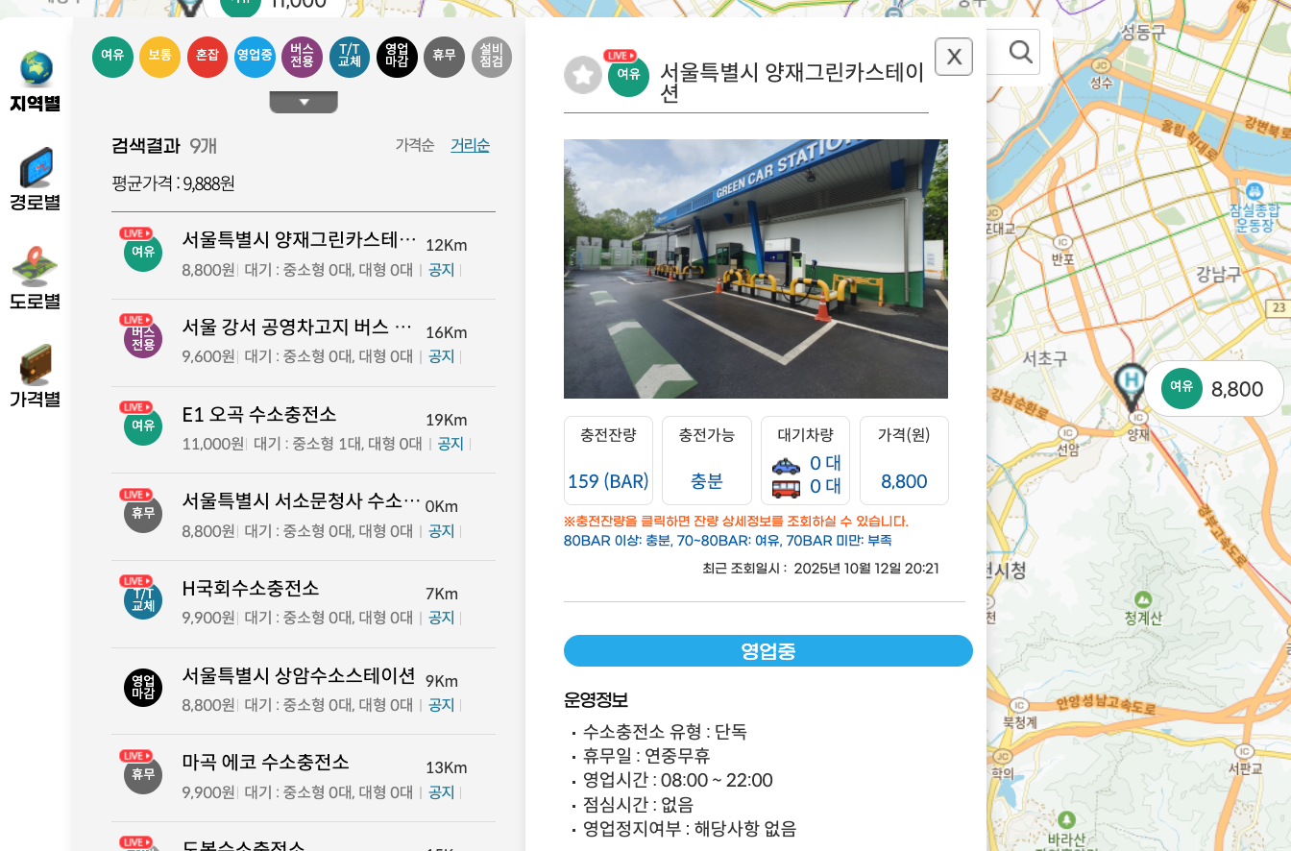This screenshot has height=851, width=1291.
Task: Sort results by 거리순
Action: point(470,145)
